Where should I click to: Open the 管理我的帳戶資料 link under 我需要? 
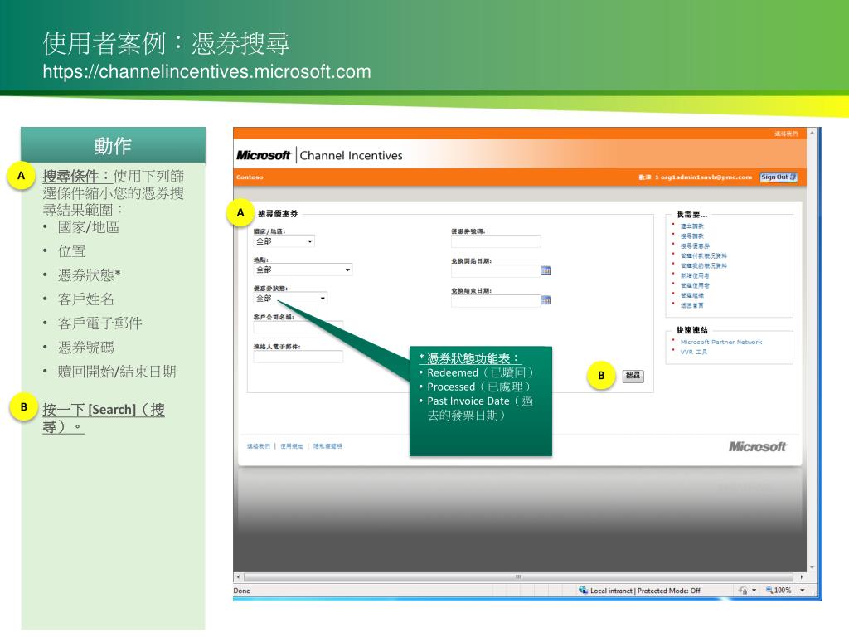coord(704,265)
